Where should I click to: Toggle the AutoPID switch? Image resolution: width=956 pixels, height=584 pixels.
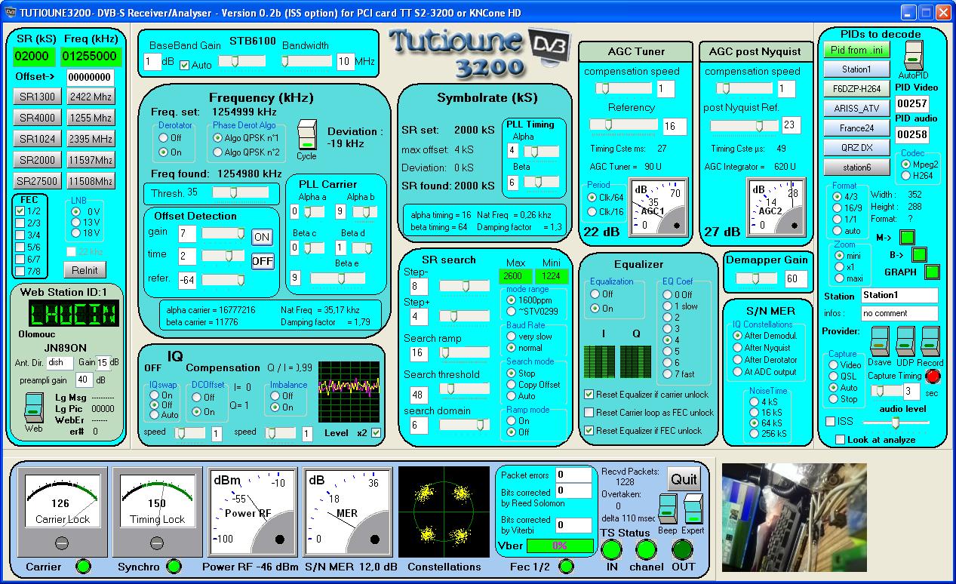point(914,55)
